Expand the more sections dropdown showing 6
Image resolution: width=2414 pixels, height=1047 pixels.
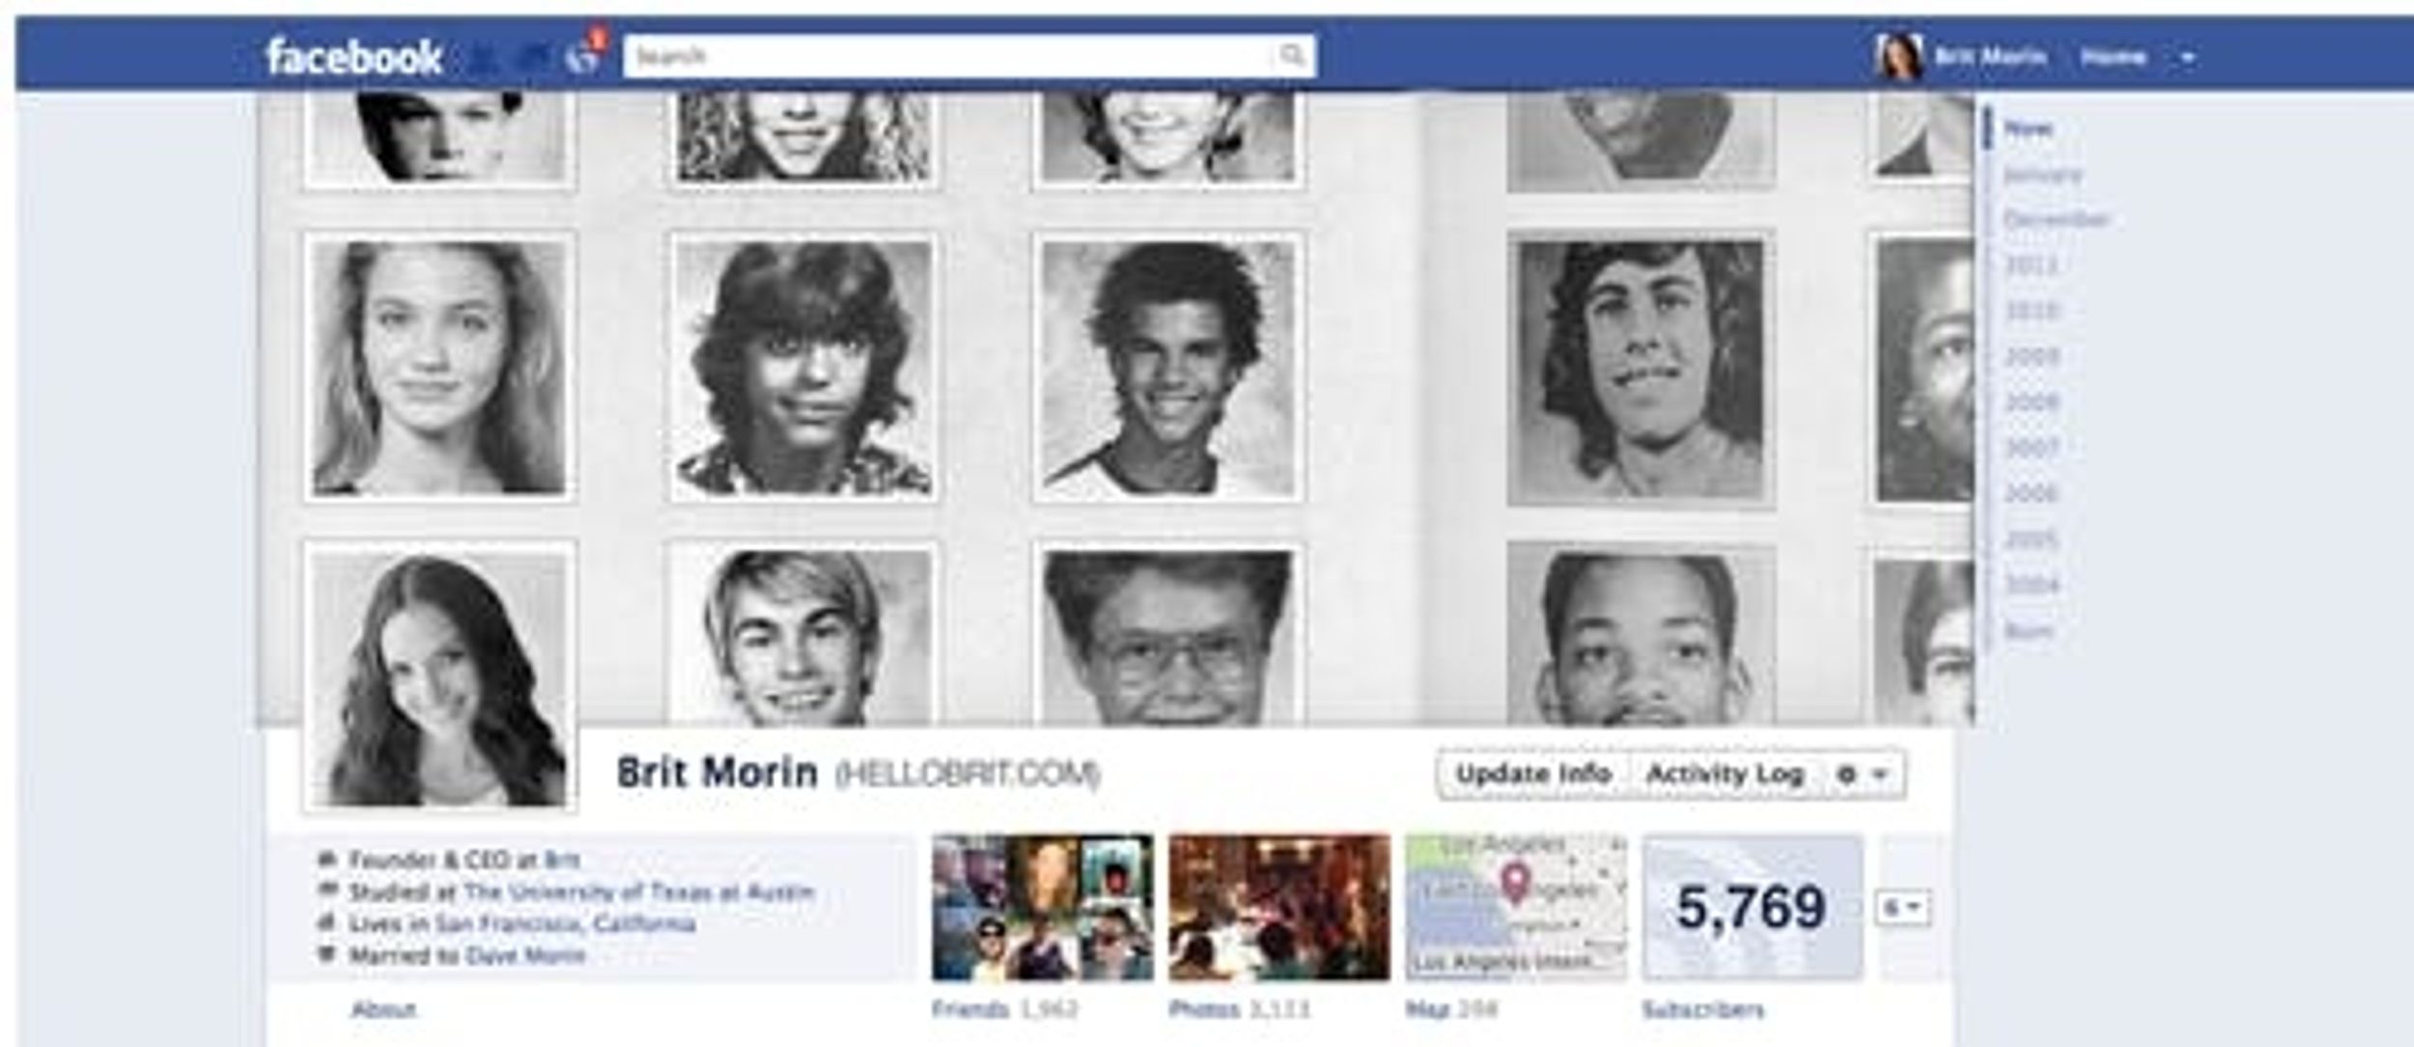[1903, 908]
